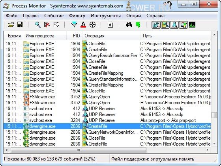The image size is (221, 166).
Task: Toggle Show Profiling Events graph icon
Action: coord(192,25)
